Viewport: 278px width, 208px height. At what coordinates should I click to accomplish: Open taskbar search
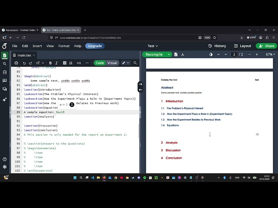coord(81,178)
